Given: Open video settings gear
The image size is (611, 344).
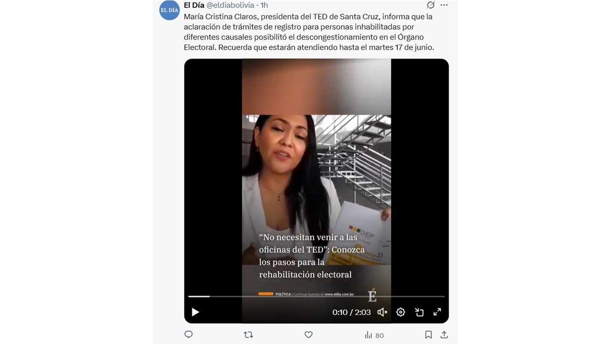Looking at the screenshot, I should 400,312.
